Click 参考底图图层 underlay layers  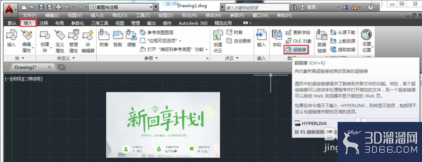pos(157,32)
